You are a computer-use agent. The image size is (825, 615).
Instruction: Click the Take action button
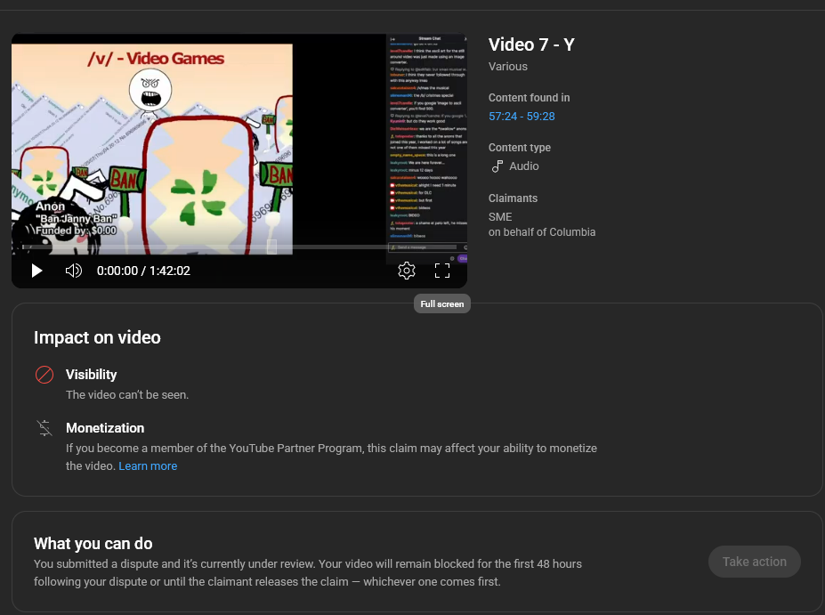[x=754, y=562]
